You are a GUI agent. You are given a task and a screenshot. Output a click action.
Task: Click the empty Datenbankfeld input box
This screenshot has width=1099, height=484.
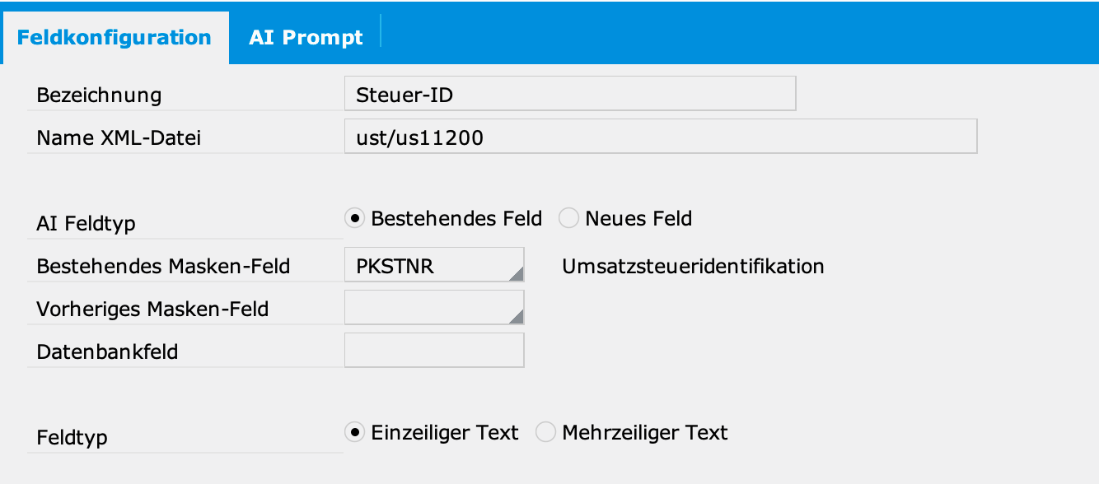[x=433, y=351]
